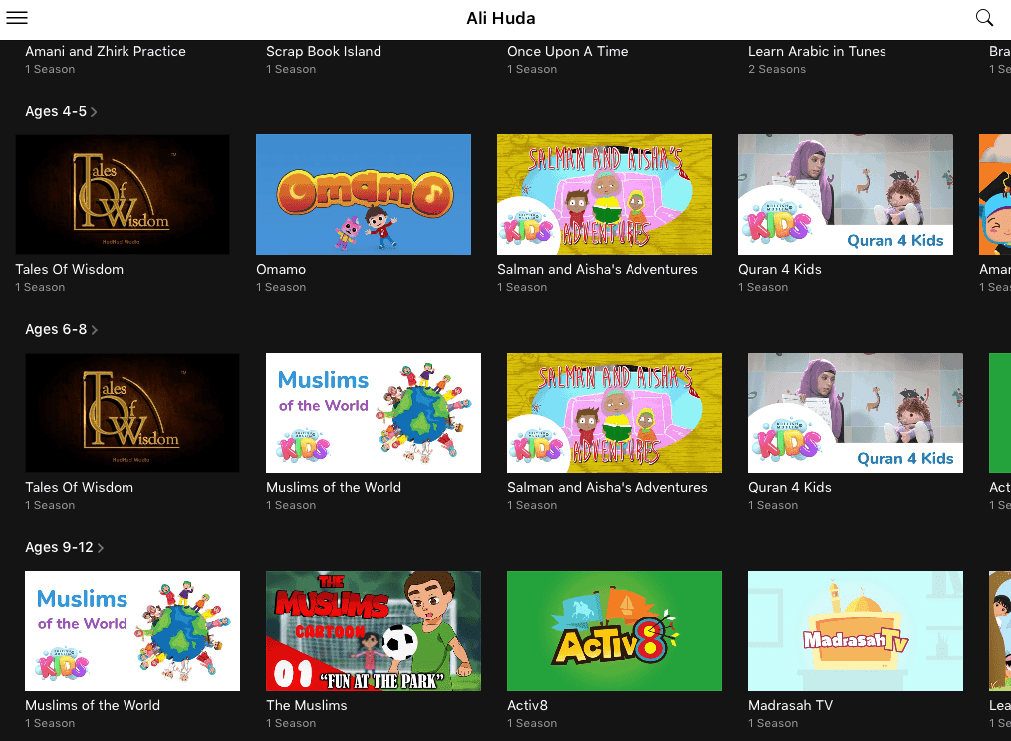Open the Once Upon A Time series
Viewport: 1011px width, 741px height.
pos(568,51)
